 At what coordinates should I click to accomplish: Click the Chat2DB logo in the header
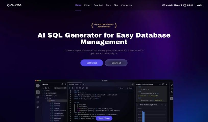14,5
